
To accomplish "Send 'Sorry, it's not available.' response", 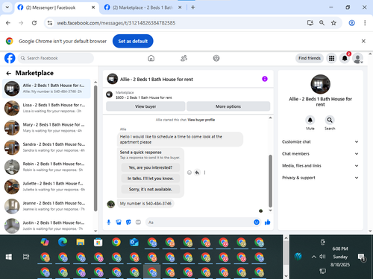I will point(151,190).
